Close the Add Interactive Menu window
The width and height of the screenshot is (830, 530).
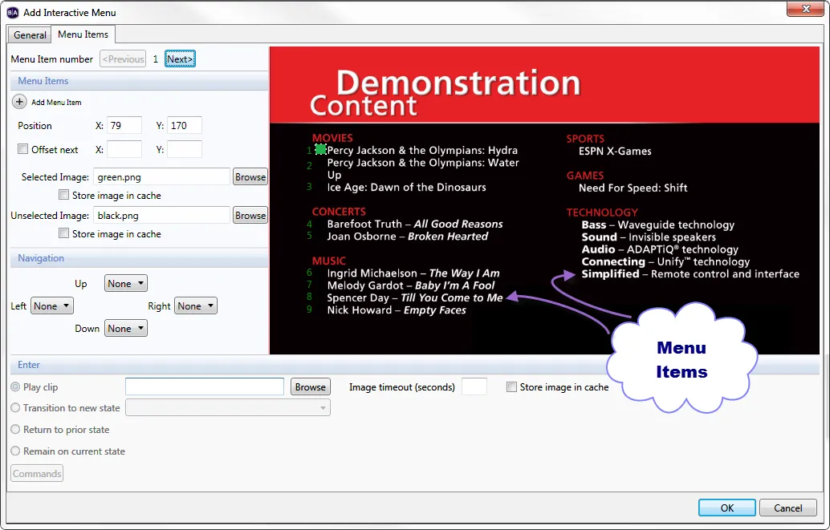click(805, 9)
